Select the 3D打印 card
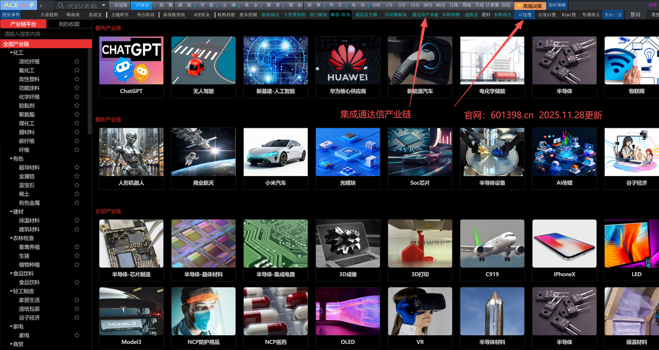This screenshot has width=659, height=350. coord(420,251)
